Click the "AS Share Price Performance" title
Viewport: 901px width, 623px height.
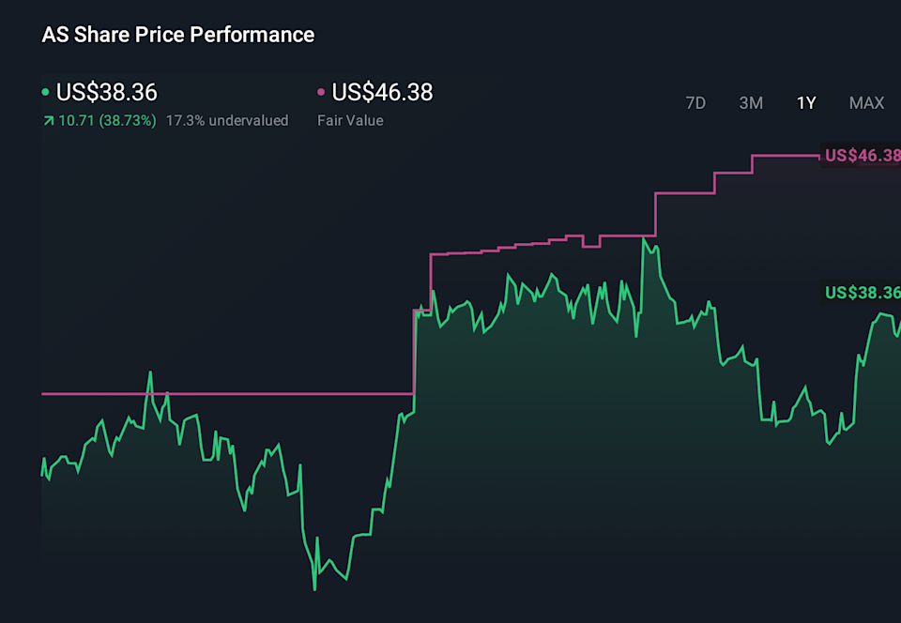coord(178,35)
